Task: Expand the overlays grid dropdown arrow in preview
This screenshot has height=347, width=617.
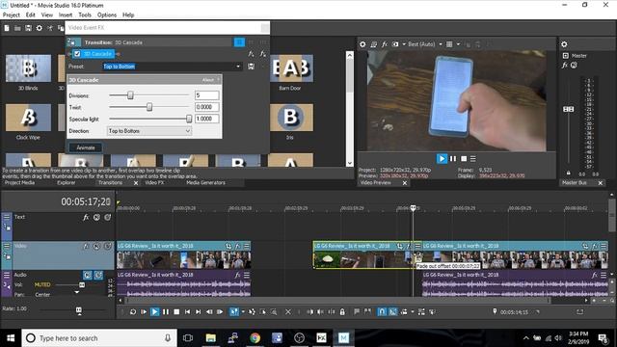Action: (x=459, y=44)
